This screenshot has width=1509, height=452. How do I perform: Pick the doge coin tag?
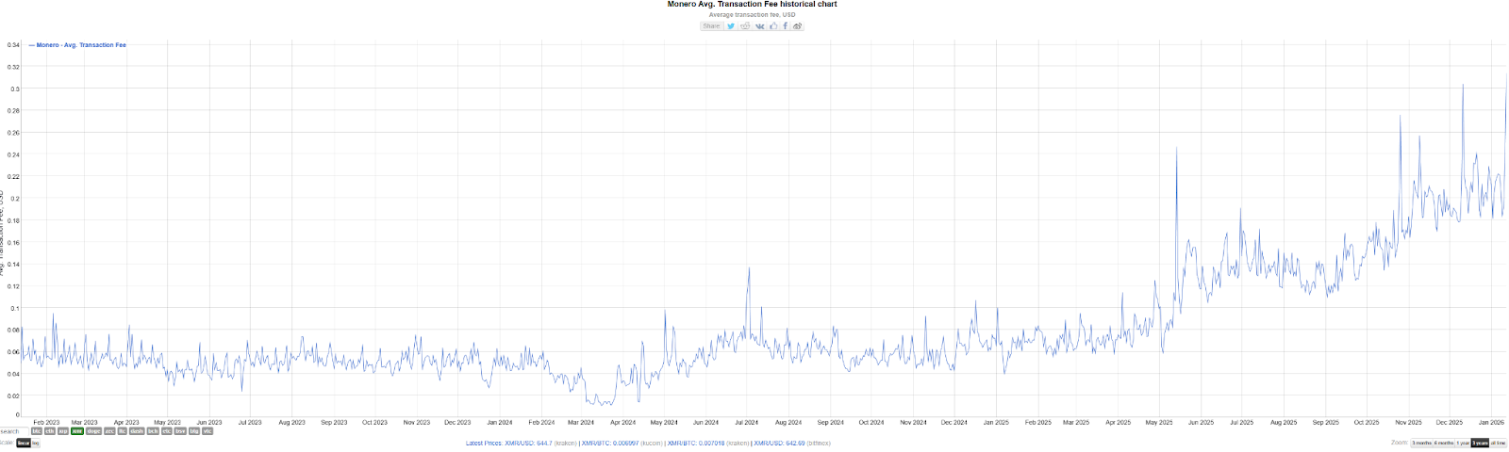(93, 431)
